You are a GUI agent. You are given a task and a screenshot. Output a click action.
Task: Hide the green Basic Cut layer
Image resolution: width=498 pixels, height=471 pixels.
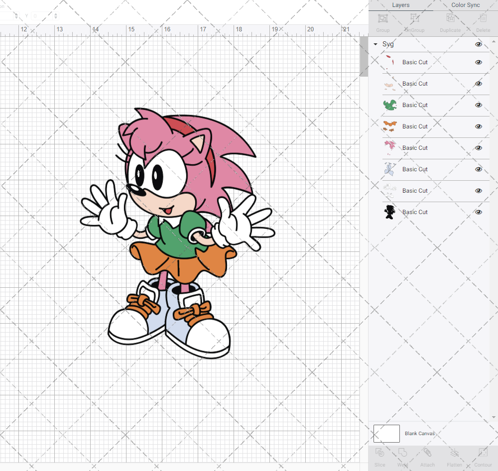pyautogui.click(x=478, y=105)
